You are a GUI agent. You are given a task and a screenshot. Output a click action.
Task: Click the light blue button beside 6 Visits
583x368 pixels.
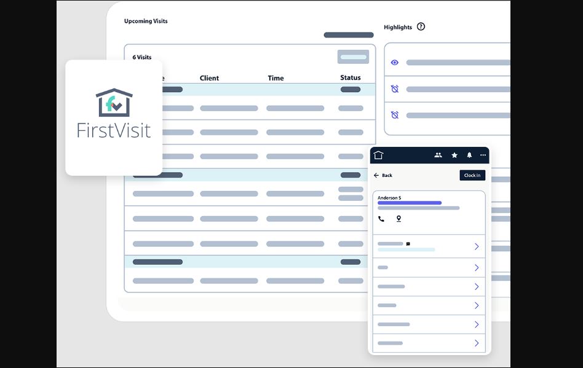[x=353, y=57]
